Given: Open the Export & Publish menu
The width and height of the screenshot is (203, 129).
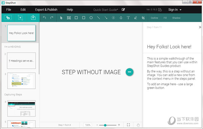Looking at the screenshot, I should click(46, 9).
